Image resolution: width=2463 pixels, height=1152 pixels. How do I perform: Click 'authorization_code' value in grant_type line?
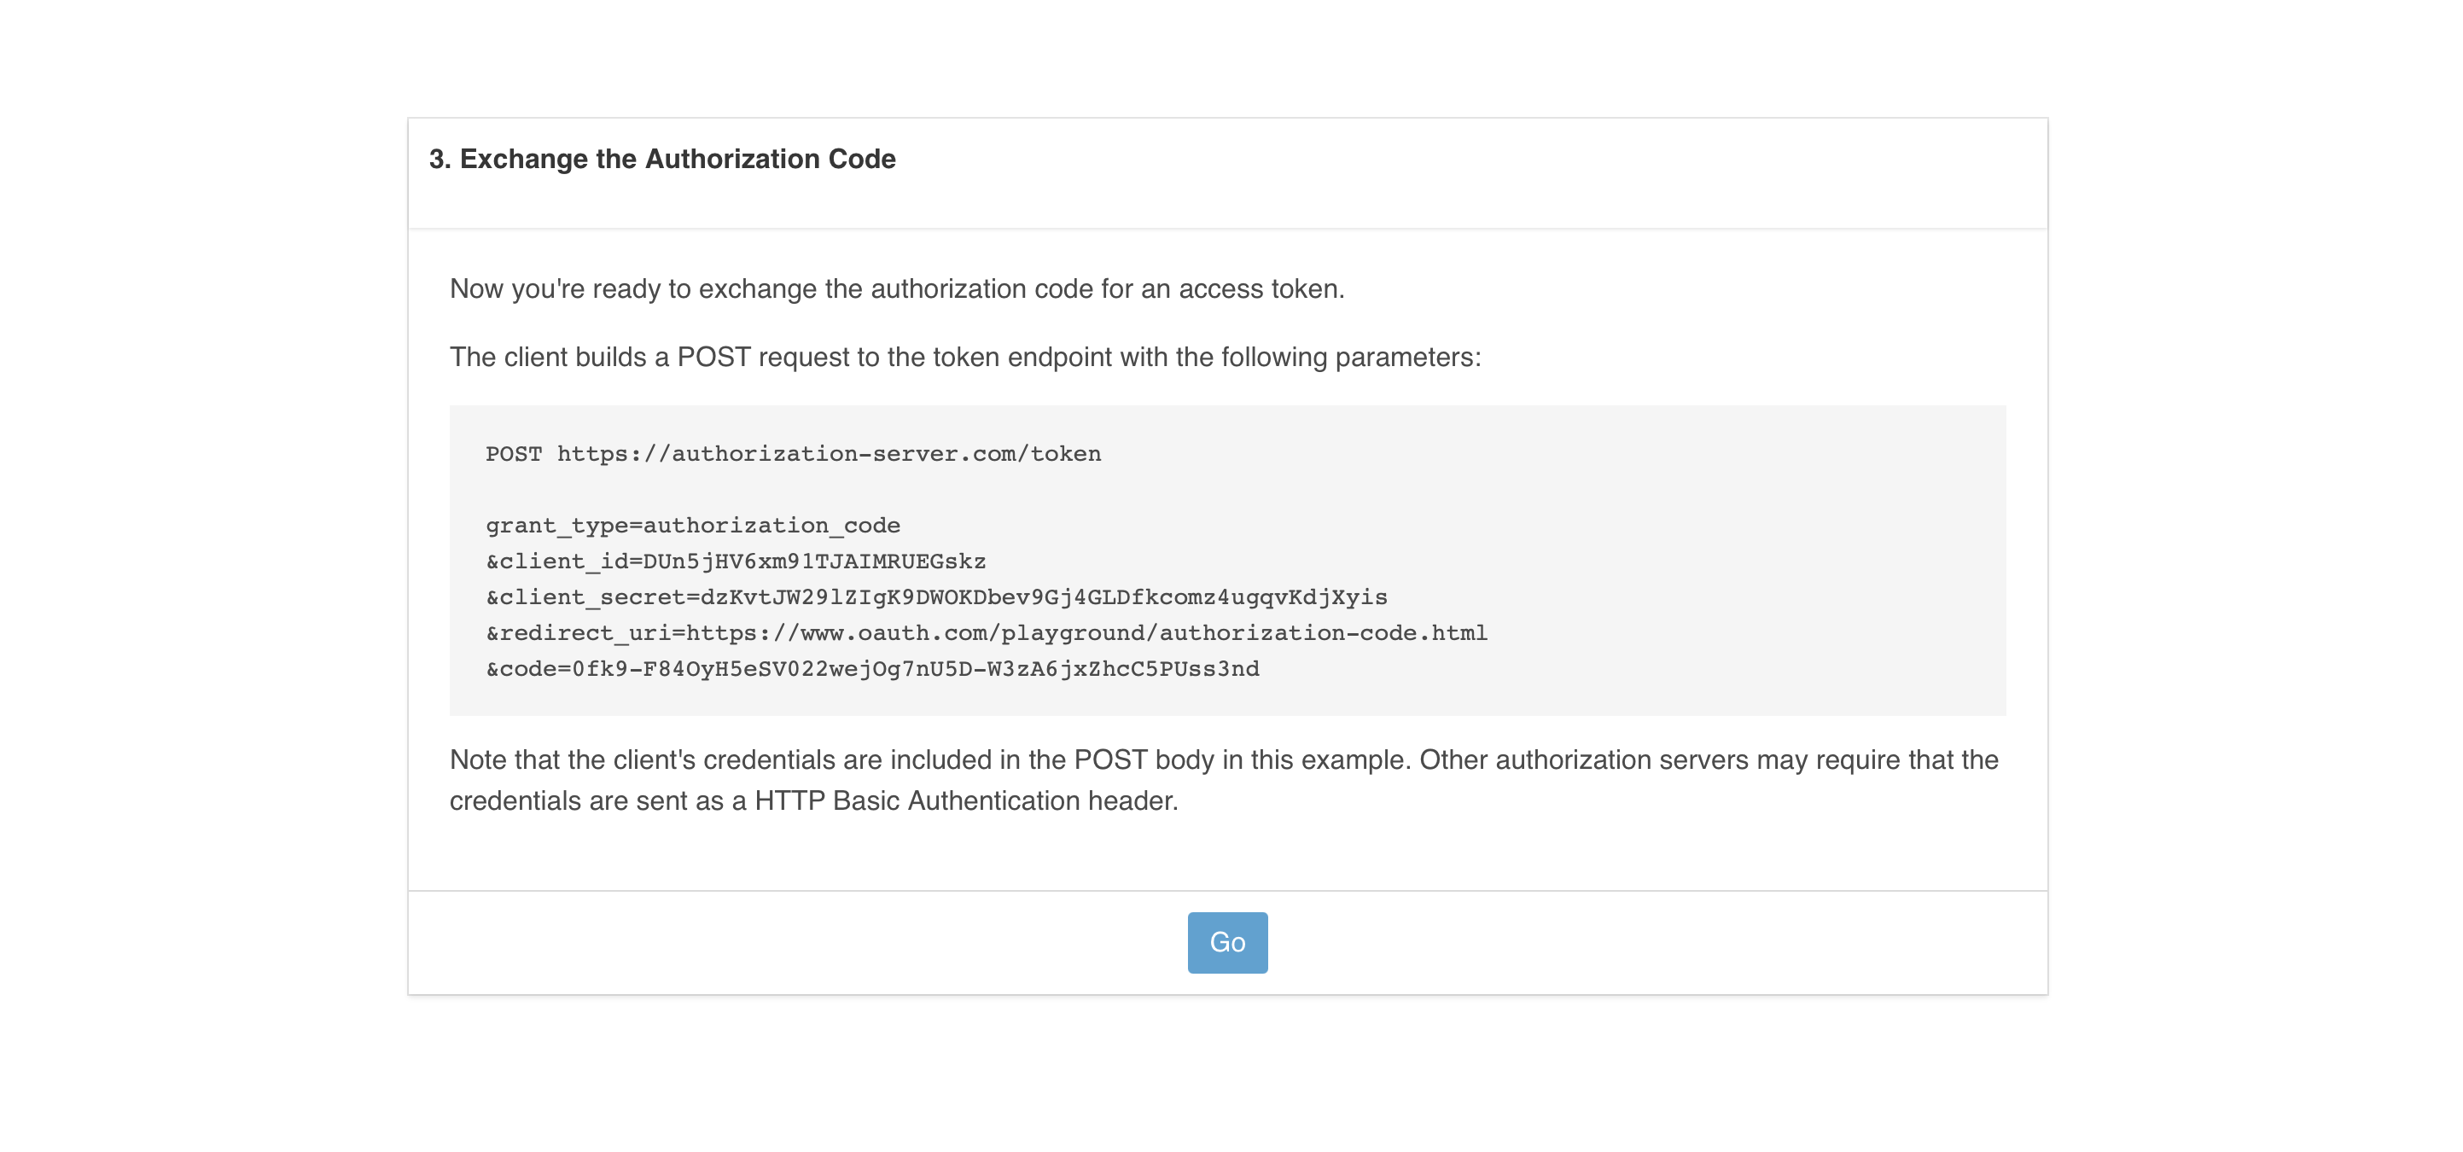[x=771, y=526]
